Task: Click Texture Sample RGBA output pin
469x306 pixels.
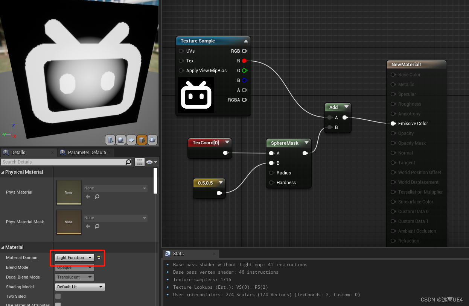Action: [x=244, y=100]
